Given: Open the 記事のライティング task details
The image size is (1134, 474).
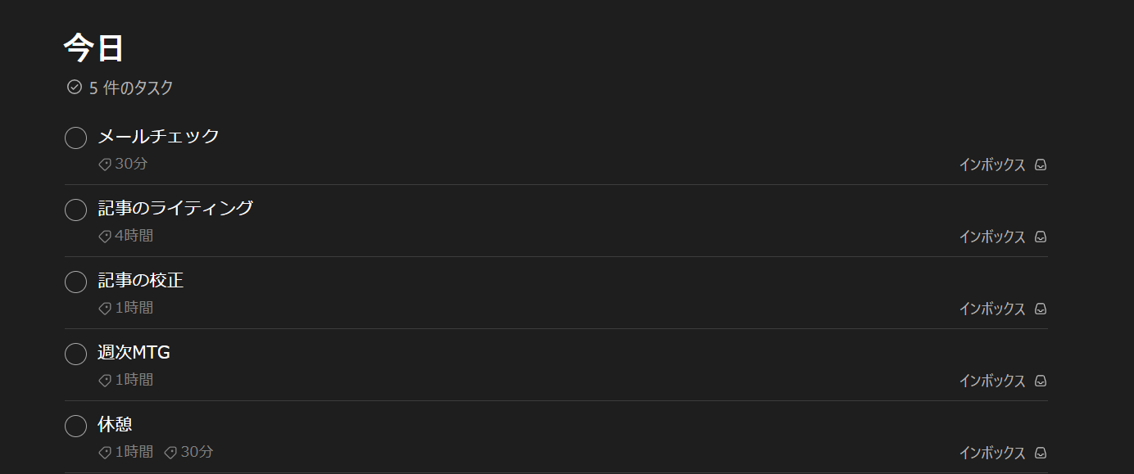Looking at the screenshot, I should [175, 208].
